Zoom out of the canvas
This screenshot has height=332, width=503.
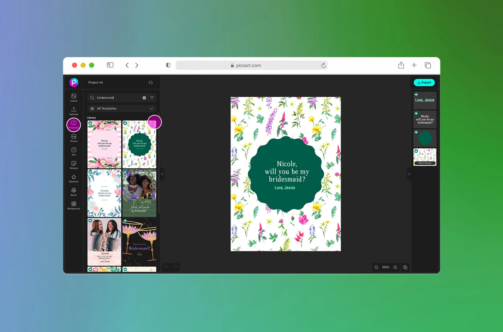click(x=376, y=267)
